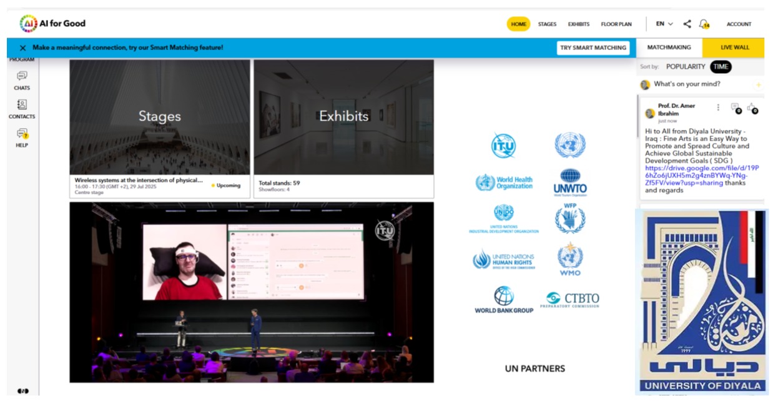Open the Google Drive link in post

pyautogui.click(x=702, y=176)
